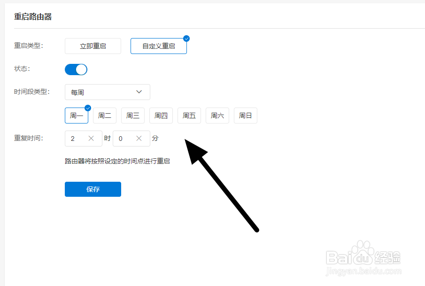Screen dimensions: 425x286
Task: Select the 周六 day option
Action: (217, 116)
